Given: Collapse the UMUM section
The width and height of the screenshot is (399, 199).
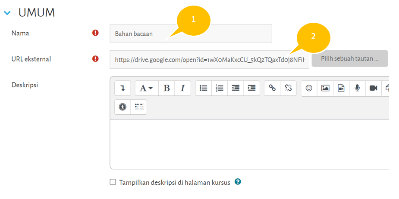Looking at the screenshot, I should (7, 13).
